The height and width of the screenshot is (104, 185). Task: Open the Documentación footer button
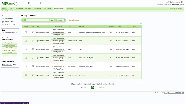pyautogui.click(x=77, y=84)
